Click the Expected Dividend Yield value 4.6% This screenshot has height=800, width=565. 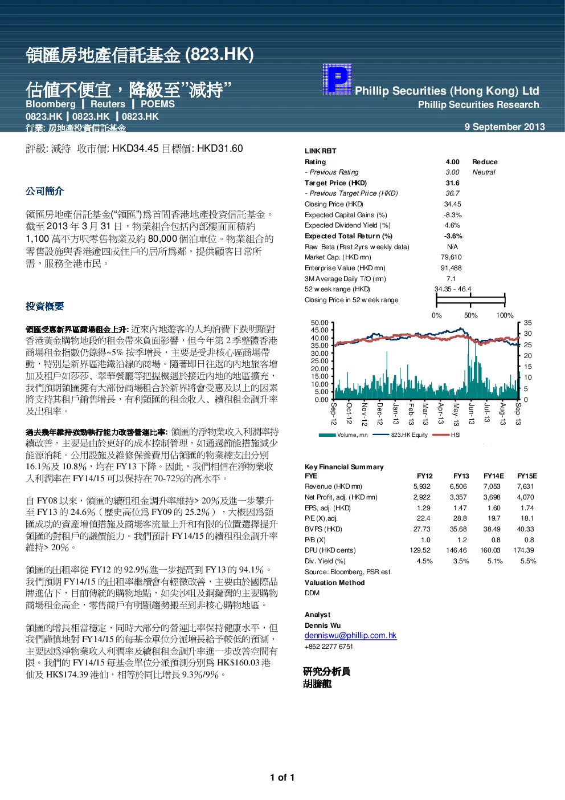452,225
